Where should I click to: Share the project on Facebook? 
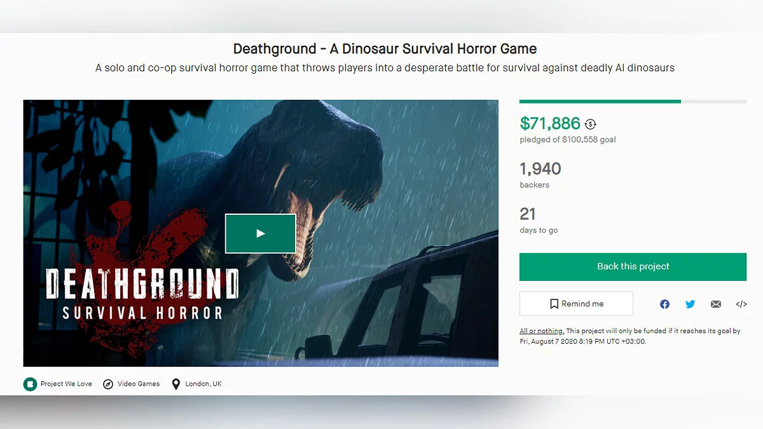(664, 304)
